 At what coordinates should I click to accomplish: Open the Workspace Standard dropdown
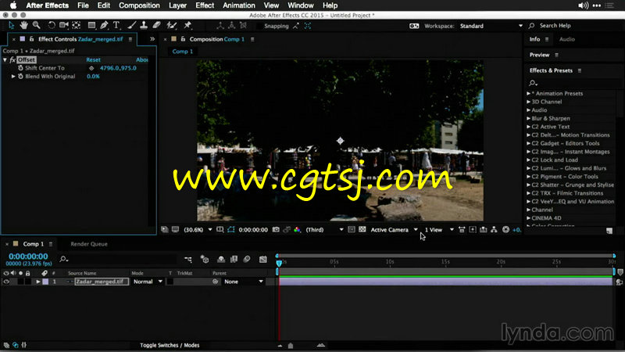pos(491,26)
